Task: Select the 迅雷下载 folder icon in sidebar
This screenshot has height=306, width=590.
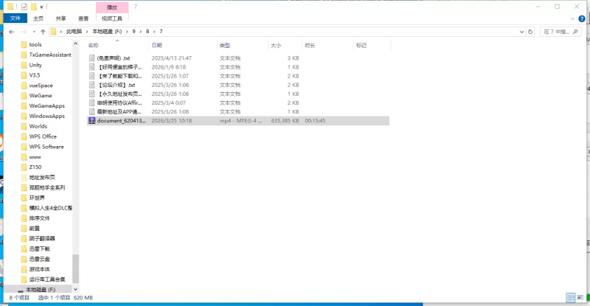Action: click(x=24, y=248)
